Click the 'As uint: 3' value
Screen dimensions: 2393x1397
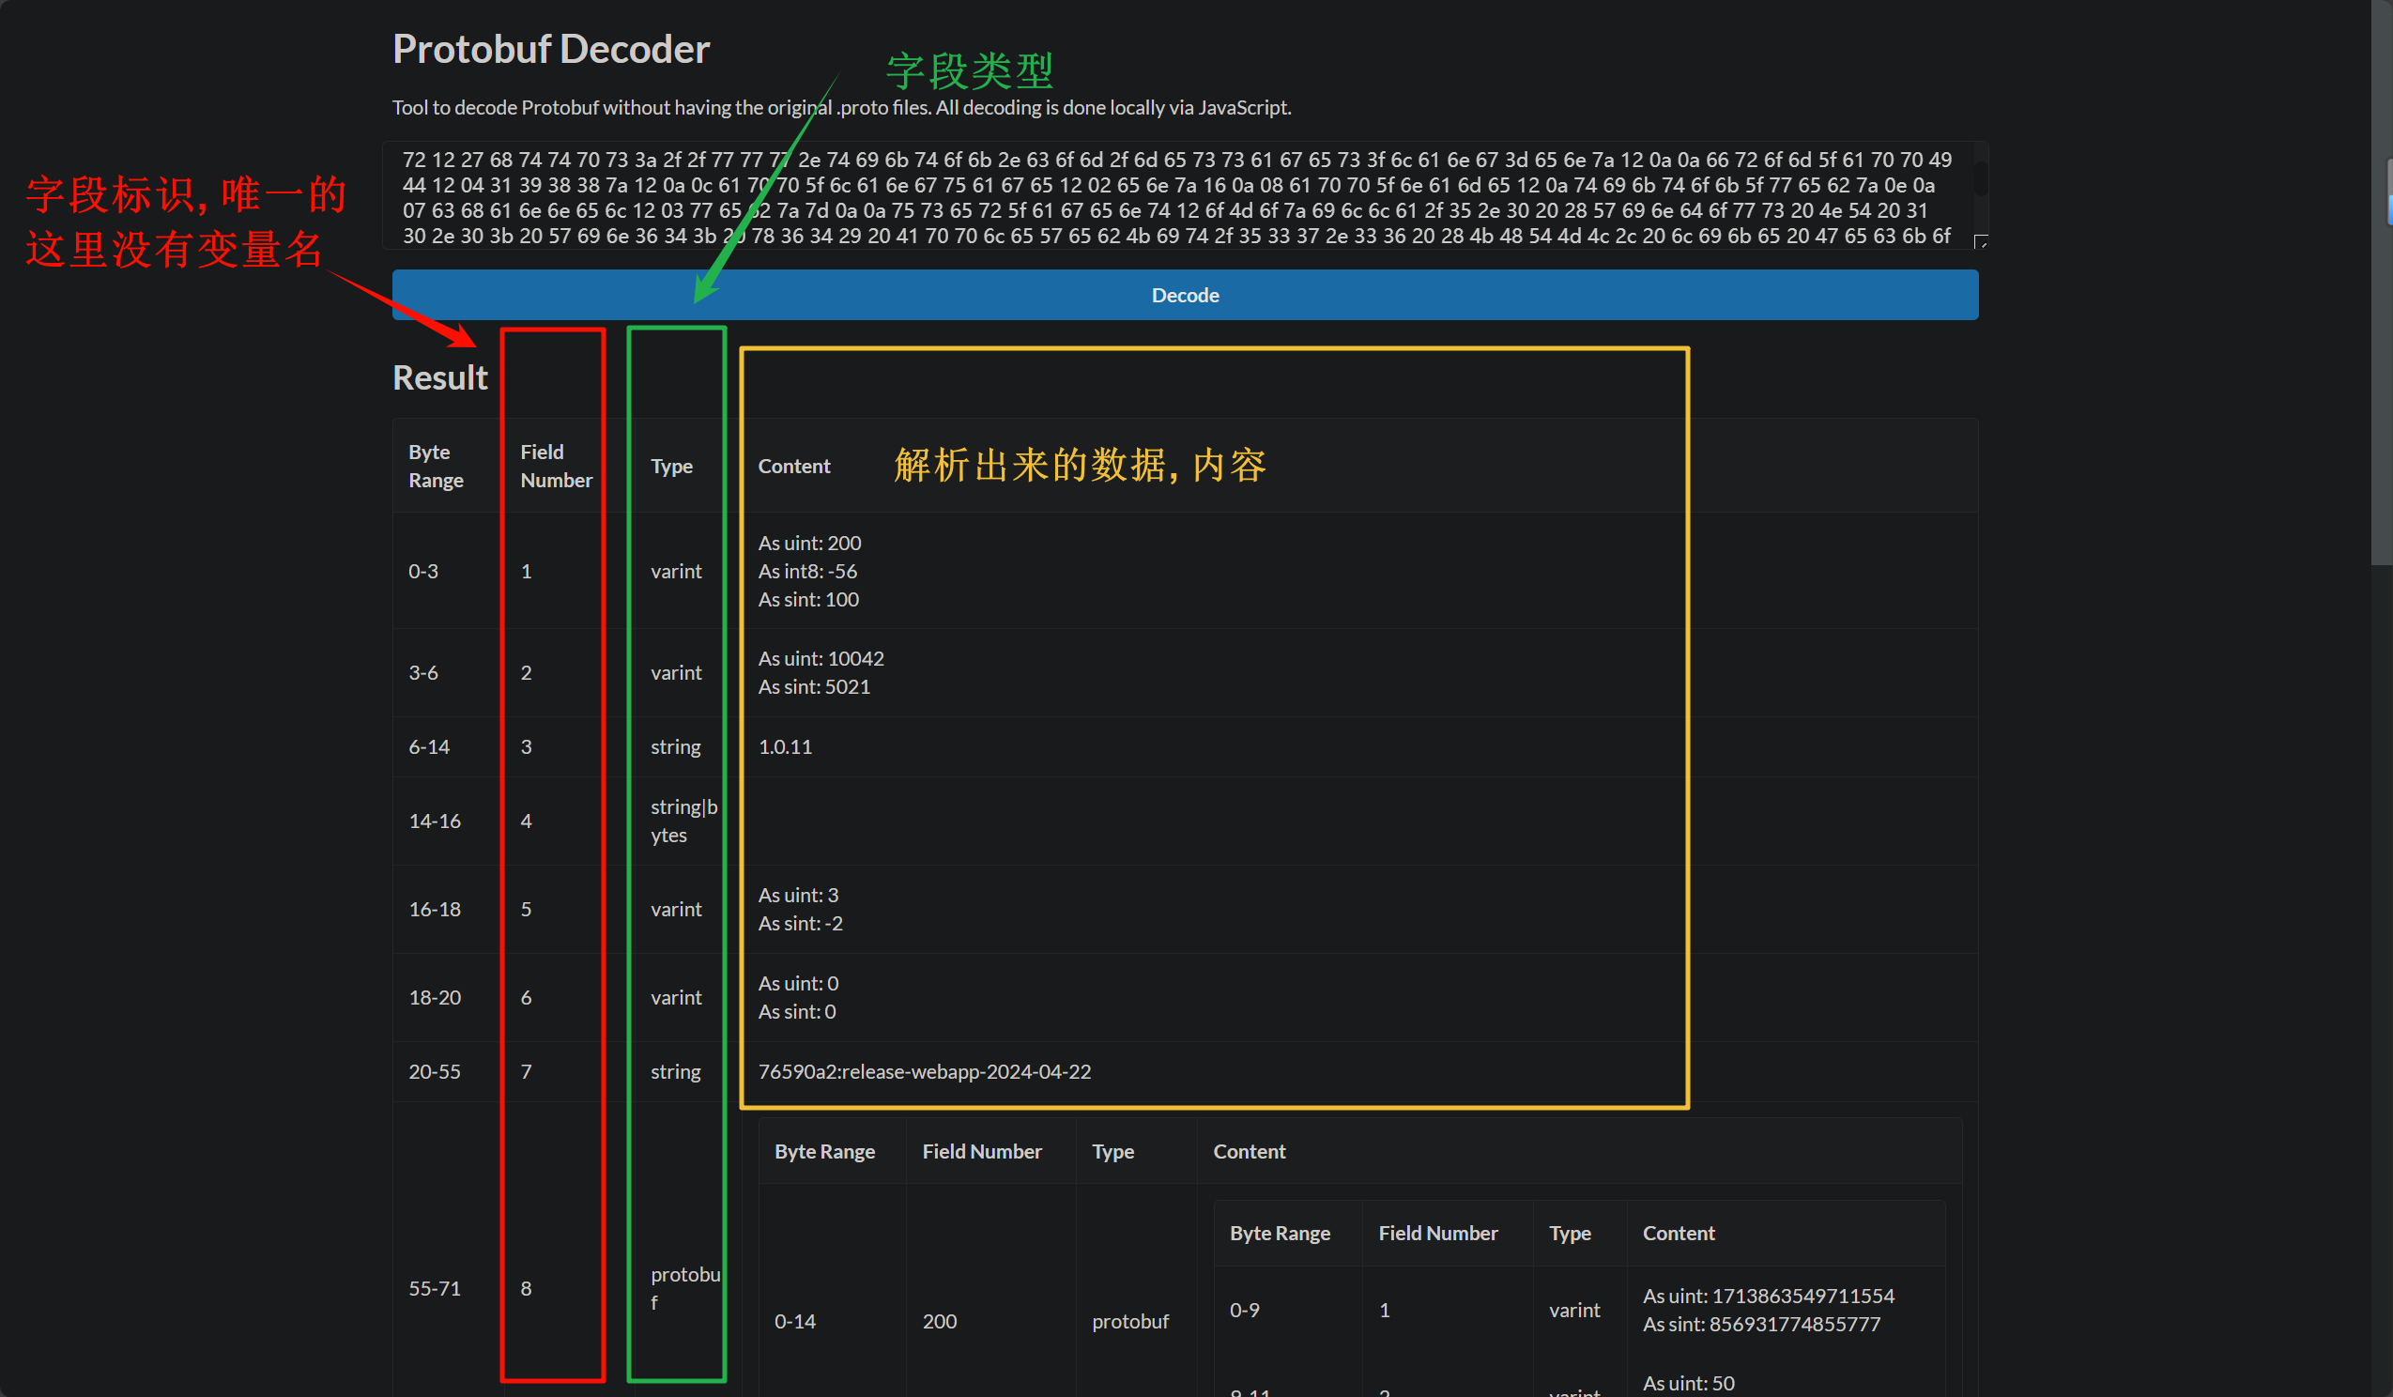[x=798, y=895]
